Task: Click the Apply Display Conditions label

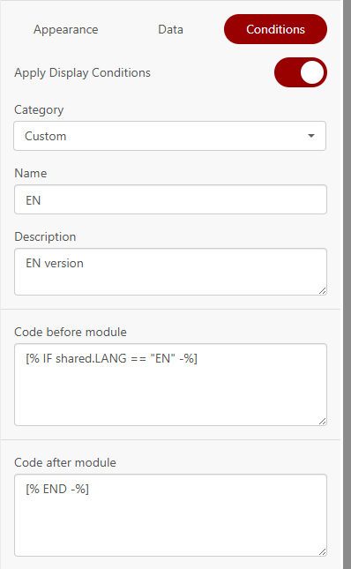Action: [x=82, y=72]
